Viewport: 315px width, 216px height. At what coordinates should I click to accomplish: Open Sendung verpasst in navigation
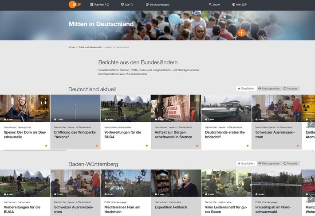[x=157, y=4]
